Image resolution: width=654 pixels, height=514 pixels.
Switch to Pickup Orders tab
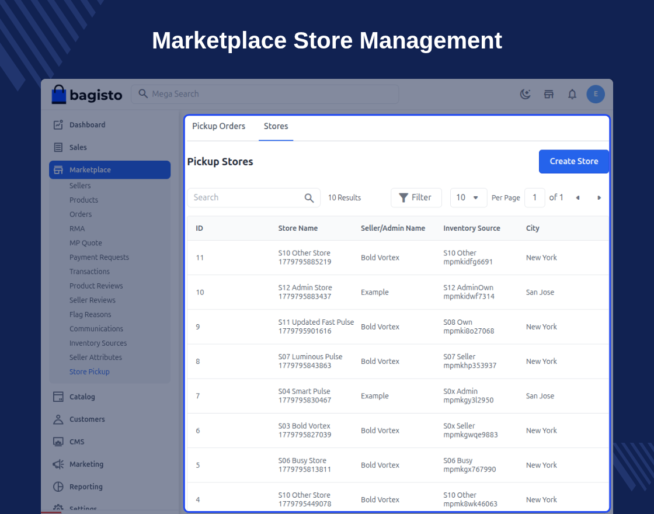point(218,126)
